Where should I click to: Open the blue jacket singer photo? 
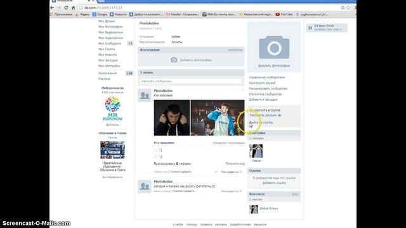pyautogui.click(x=218, y=118)
